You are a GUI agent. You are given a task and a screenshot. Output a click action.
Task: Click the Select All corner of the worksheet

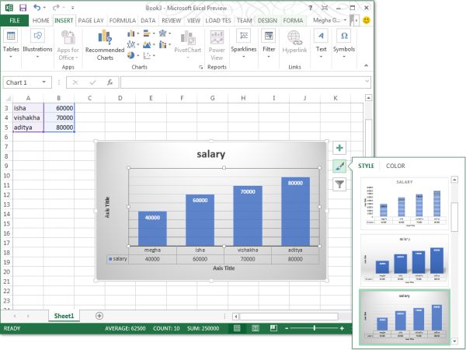[x=8, y=98]
